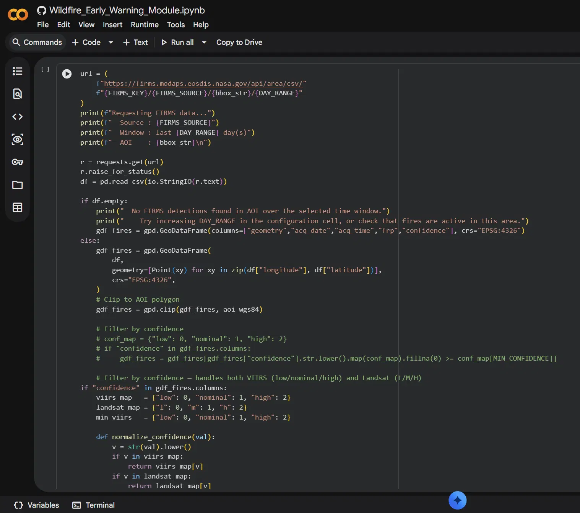580x513 pixels.
Task: Open the Runtime menu
Action: click(145, 25)
